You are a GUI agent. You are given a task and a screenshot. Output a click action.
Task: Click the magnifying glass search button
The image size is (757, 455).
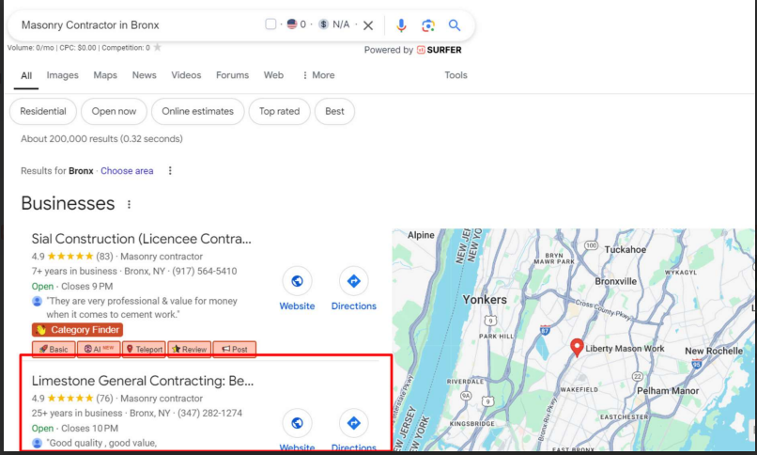pos(455,25)
